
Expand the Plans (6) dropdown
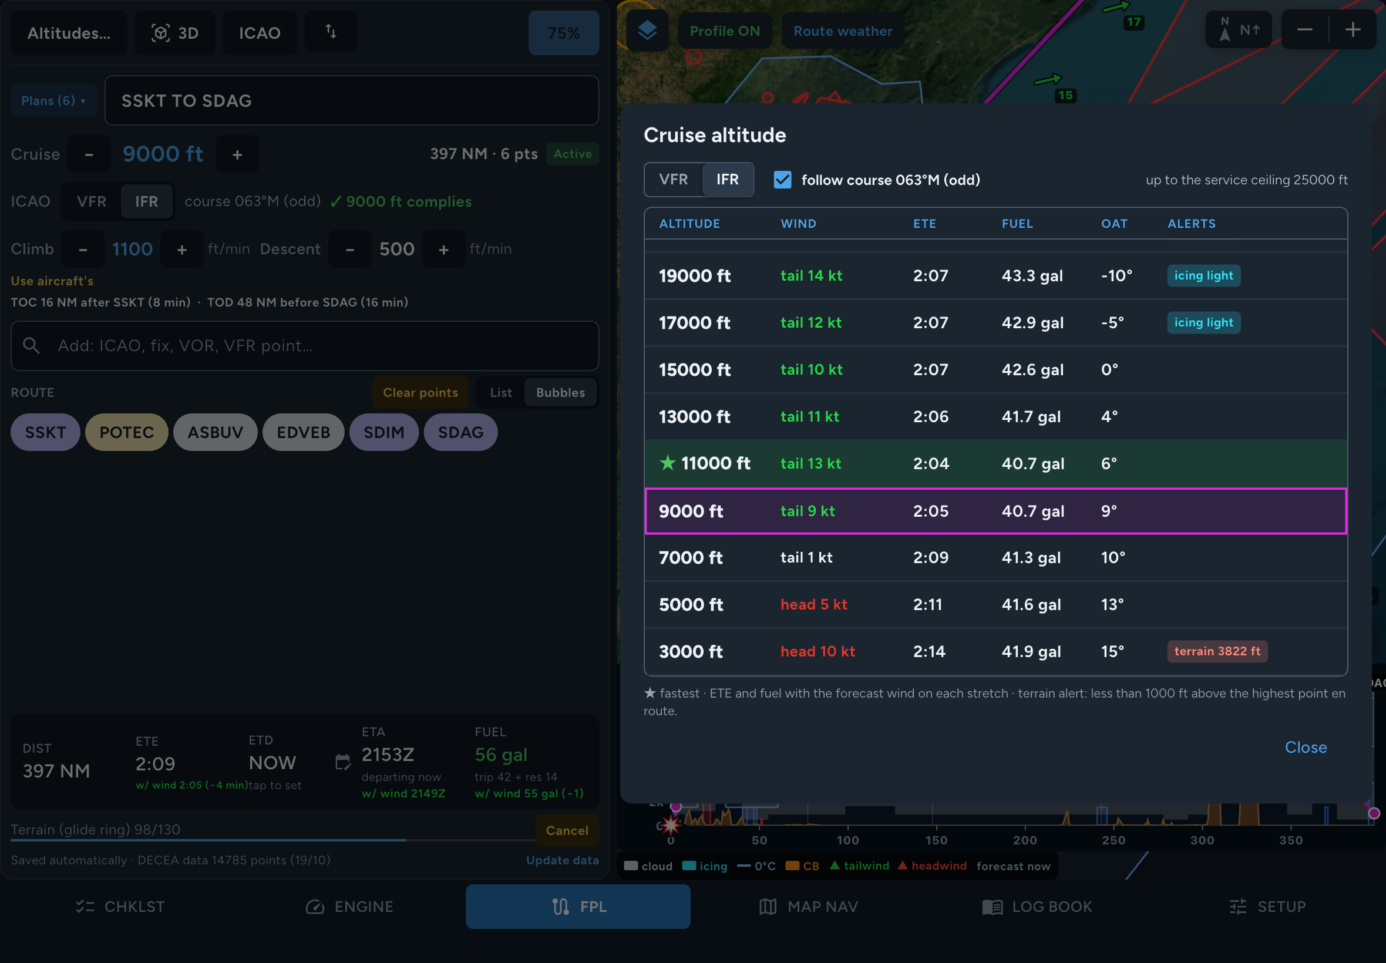click(x=53, y=101)
